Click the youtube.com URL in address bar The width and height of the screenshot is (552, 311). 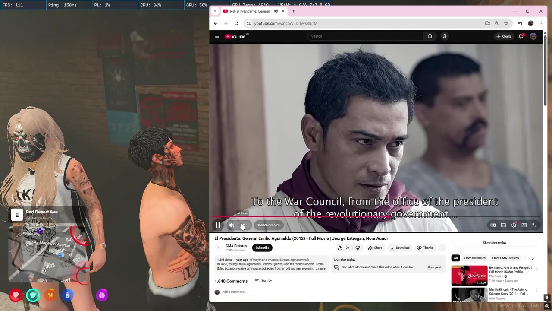tap(285, 23)
